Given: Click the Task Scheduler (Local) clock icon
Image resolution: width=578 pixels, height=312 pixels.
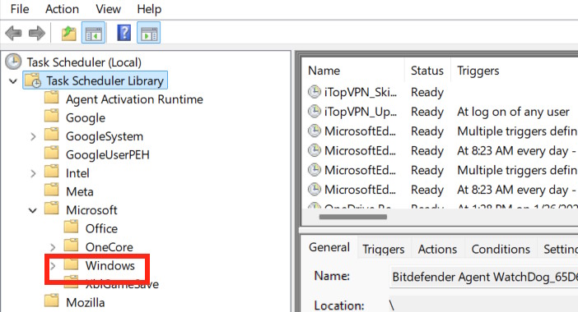Looking at the screenshot, I should [13, 62].
